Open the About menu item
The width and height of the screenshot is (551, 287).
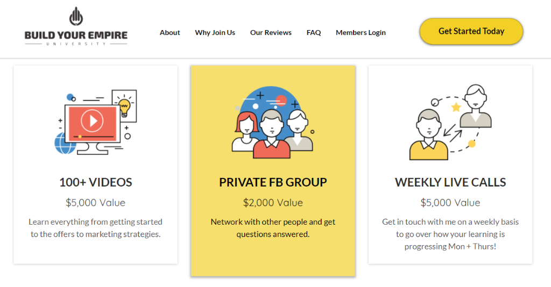pos(169,33)
